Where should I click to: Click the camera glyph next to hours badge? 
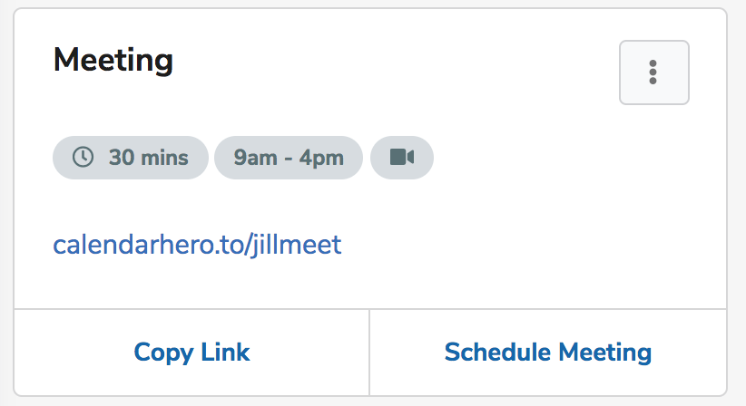pyautogui.click(x=401, y=157)
